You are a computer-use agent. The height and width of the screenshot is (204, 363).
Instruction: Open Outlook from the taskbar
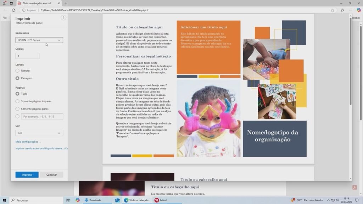117,200
